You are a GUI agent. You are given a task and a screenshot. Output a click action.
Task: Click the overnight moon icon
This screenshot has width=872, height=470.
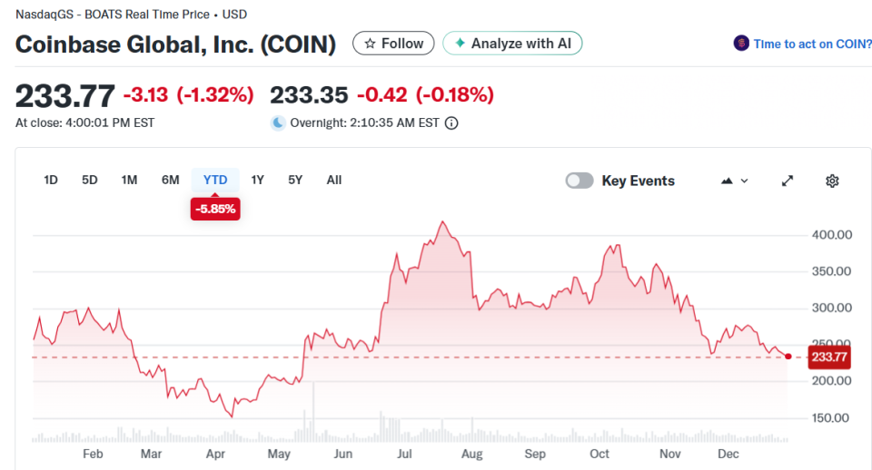(x=278, y=123)
